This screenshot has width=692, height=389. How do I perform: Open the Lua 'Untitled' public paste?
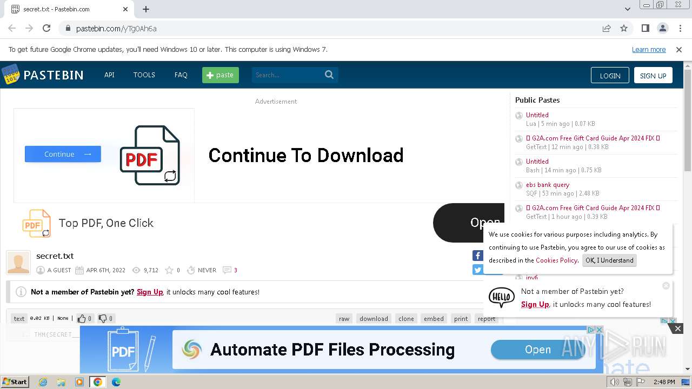pos(537,115)
